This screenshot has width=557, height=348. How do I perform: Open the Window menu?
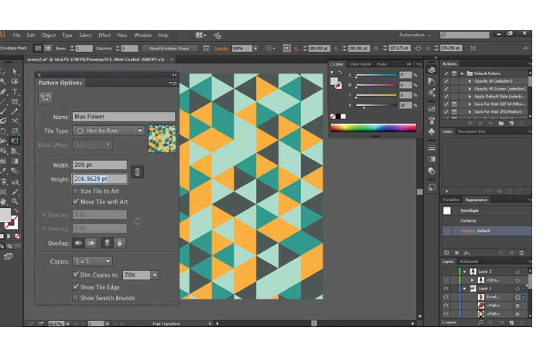142,35
